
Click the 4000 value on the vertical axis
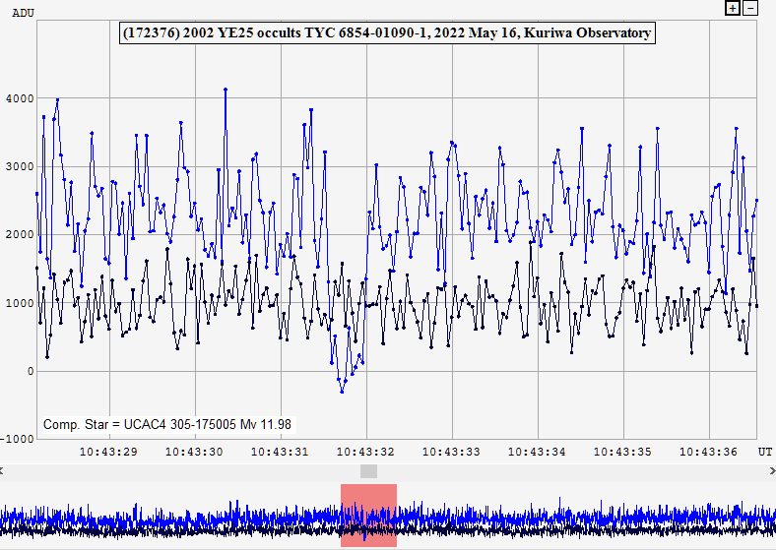(x=19, y=98)
